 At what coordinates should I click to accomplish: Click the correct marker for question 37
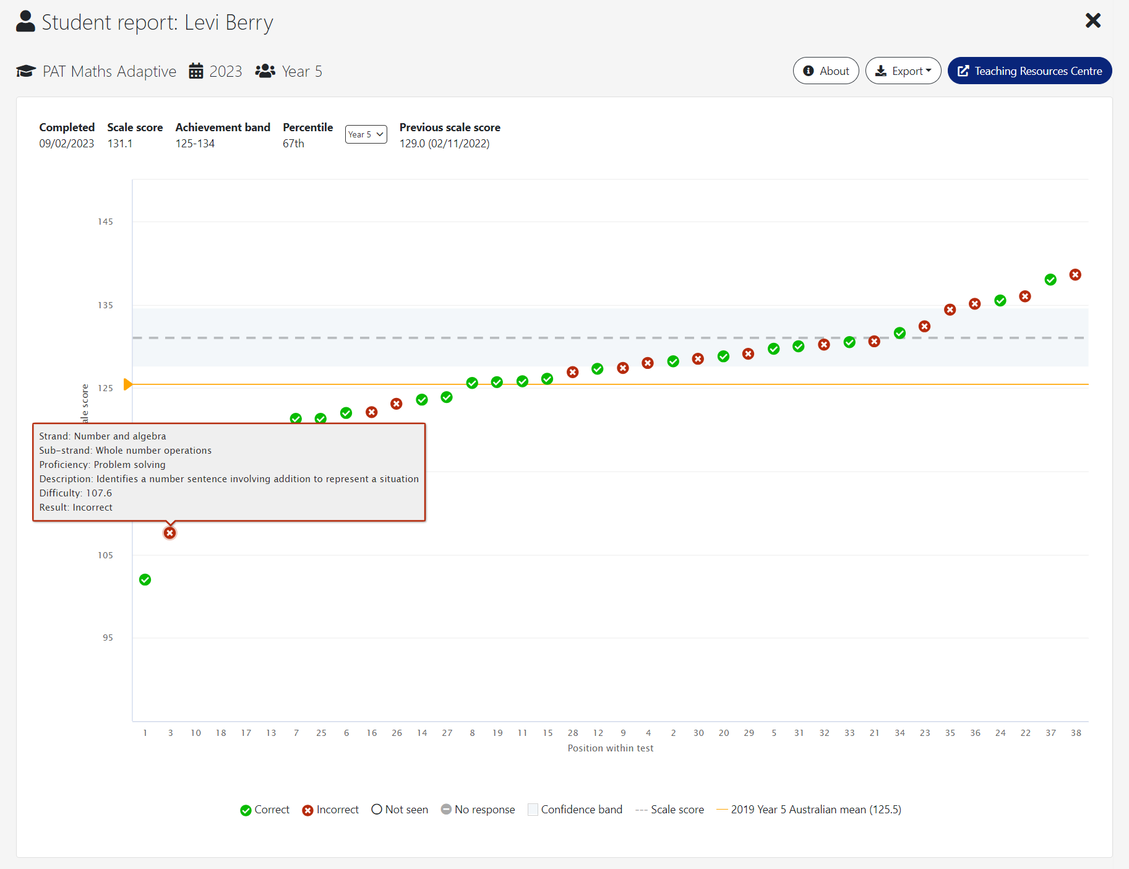click(1050, 280)
